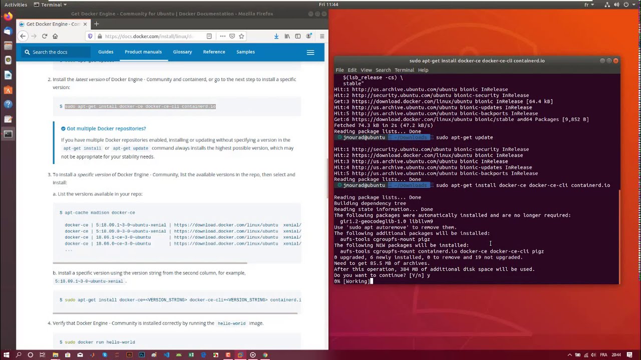Screen dimensions: 641x360
Task: Open the Help menu in the terminal
Action: pos(423,70)
